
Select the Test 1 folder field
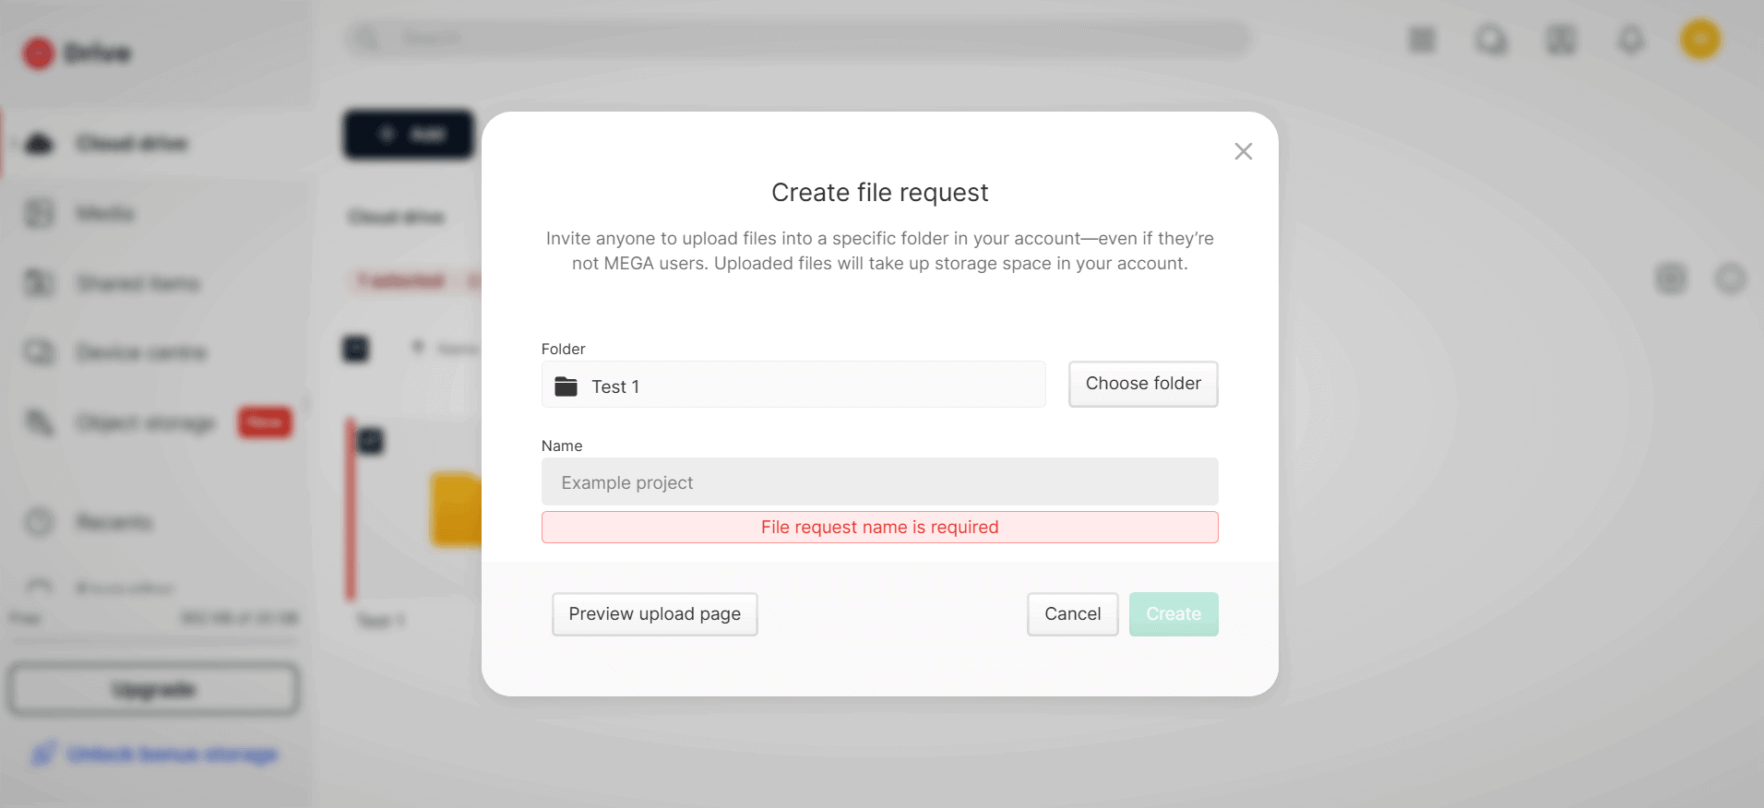pos(793,385)
